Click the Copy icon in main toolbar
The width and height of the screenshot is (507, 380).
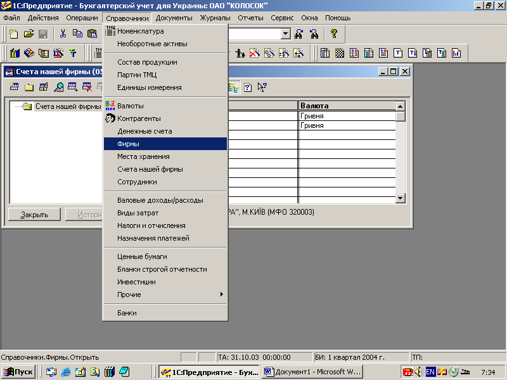pyautogui.click(x=77, y=34)
